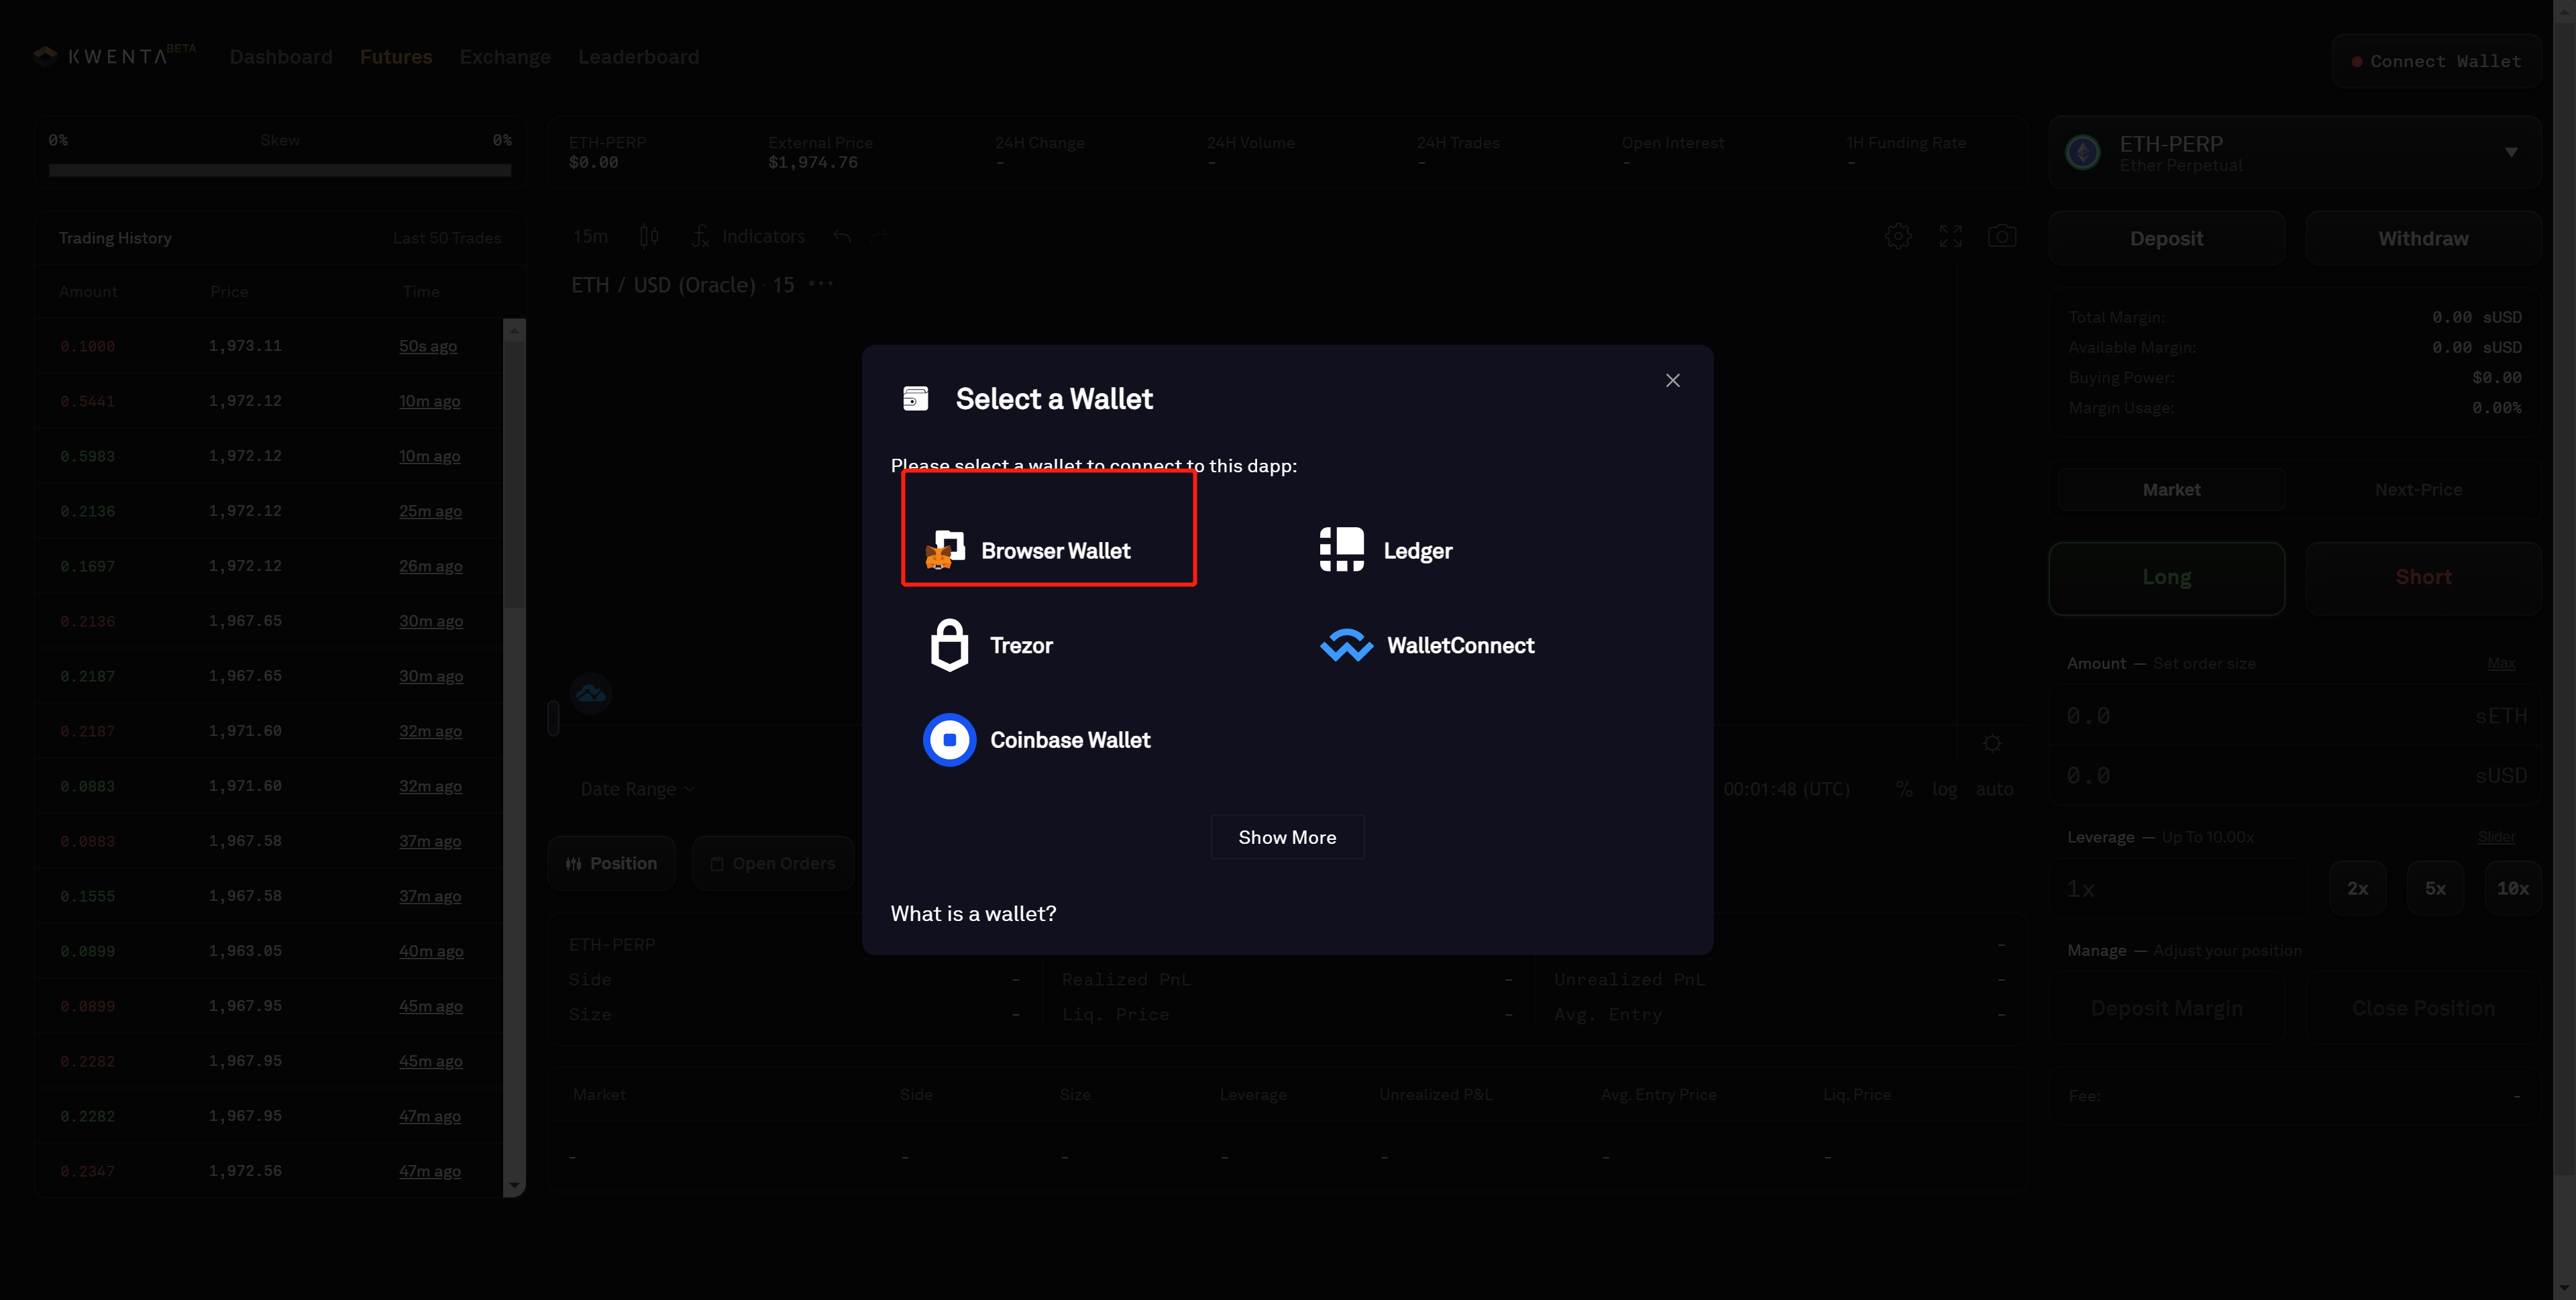Click the Deposit button

[x=2166, y=238]
